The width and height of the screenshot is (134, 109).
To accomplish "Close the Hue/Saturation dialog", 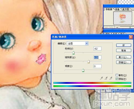I will tap(131, 37).
